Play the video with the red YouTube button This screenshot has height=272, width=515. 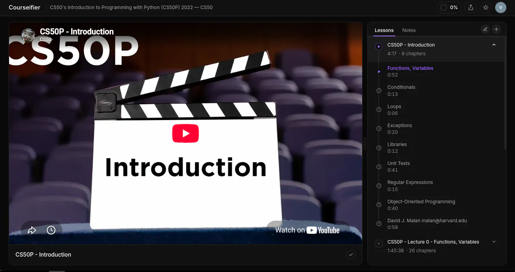click(185, 133)
